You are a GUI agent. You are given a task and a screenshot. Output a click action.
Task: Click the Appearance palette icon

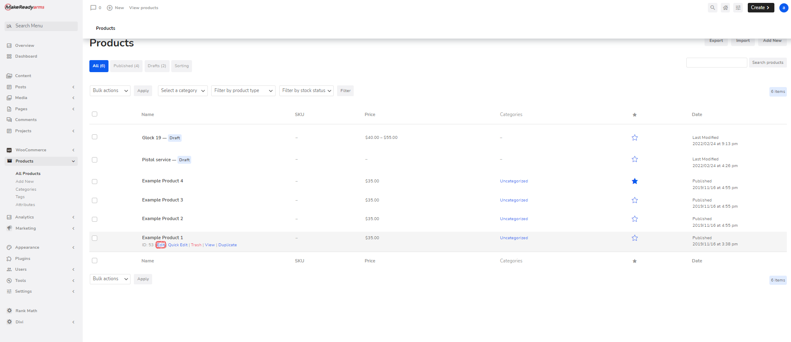(x=9, y=247)
